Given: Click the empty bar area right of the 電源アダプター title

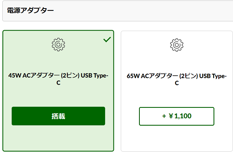Looking at the screenshot, I should pyautogui.click(x=143, y=11).
